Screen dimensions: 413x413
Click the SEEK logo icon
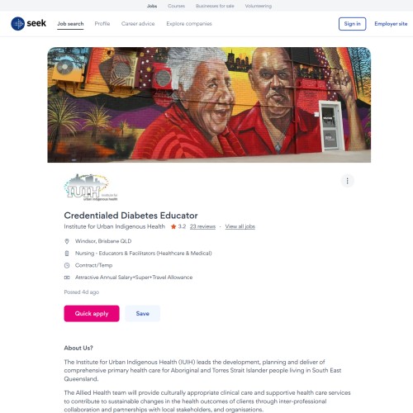pyautogui.click(x=18, y=24)
